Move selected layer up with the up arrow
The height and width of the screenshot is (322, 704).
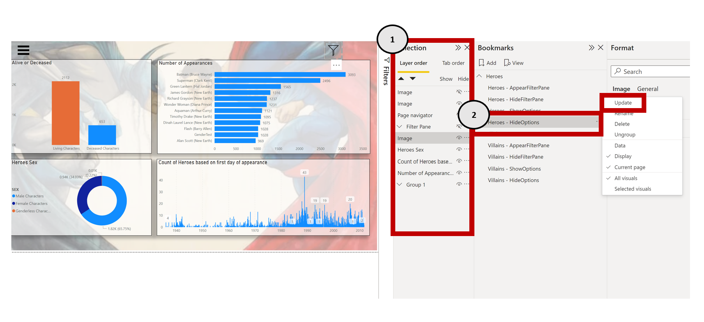[401, 79]
